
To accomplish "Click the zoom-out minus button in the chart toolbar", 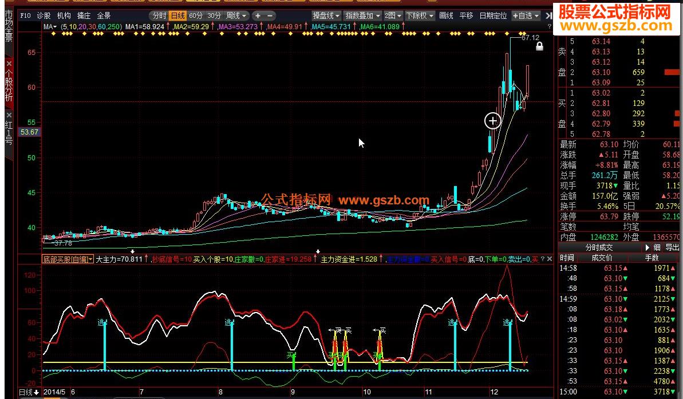I will click(270, 16).
